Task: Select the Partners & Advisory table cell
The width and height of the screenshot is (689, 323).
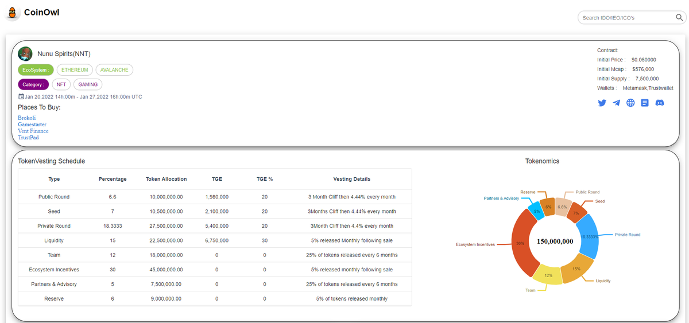Action: [54, 284]
